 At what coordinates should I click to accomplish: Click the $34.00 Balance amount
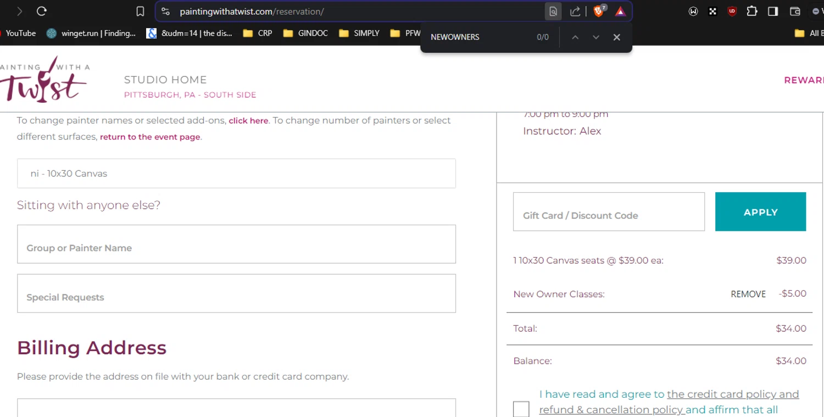pos(791,361)
